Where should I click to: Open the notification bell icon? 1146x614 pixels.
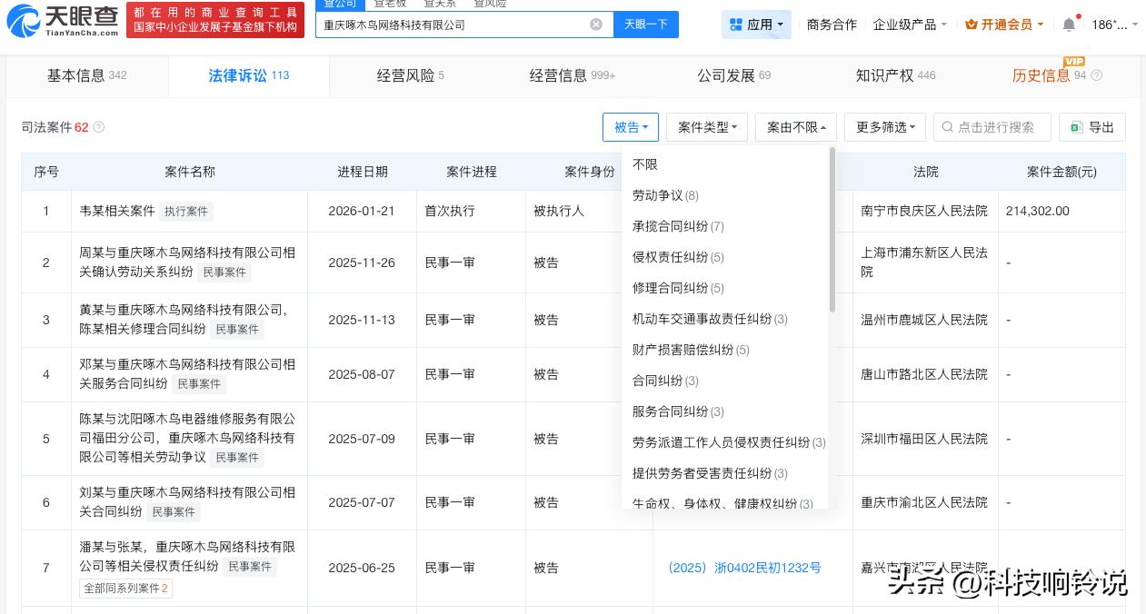[1069, 25]
